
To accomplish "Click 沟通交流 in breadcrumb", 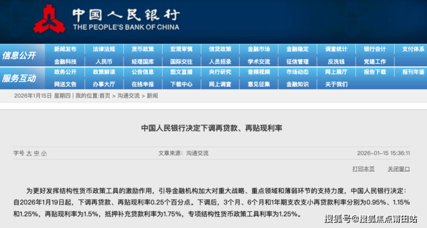I will (129, 96).
